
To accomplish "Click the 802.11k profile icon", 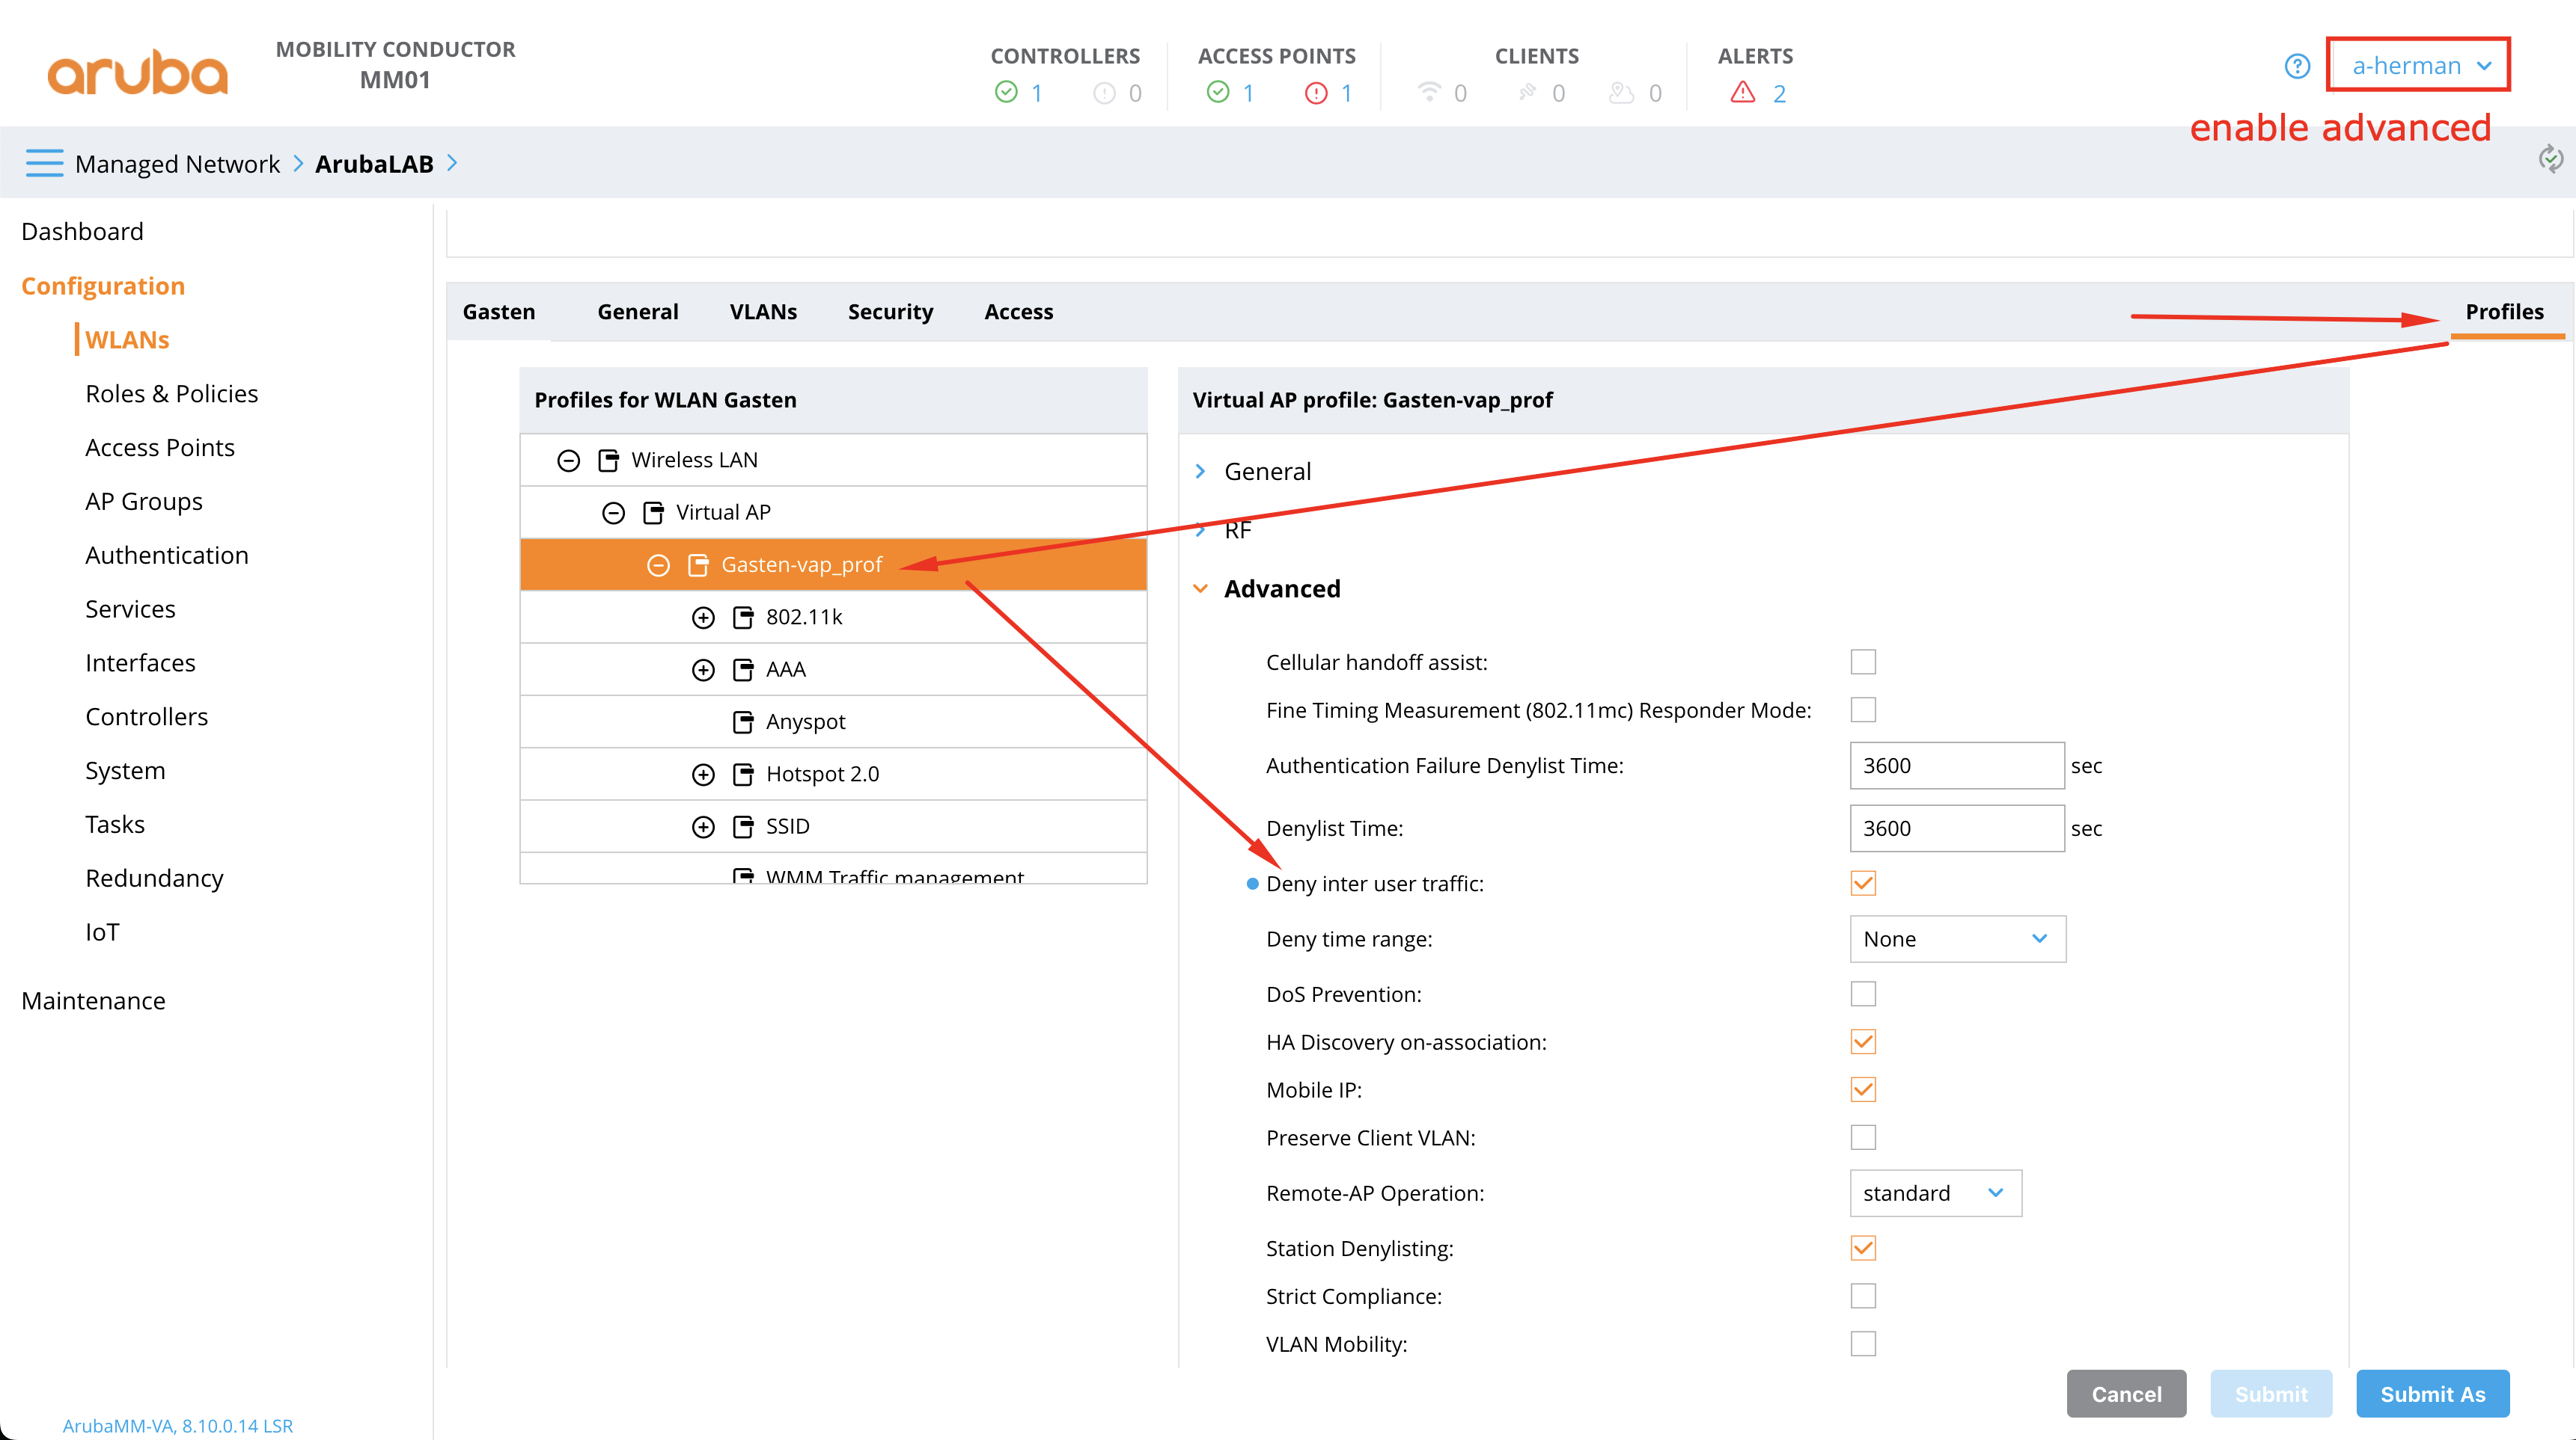I will pos(743,618).
